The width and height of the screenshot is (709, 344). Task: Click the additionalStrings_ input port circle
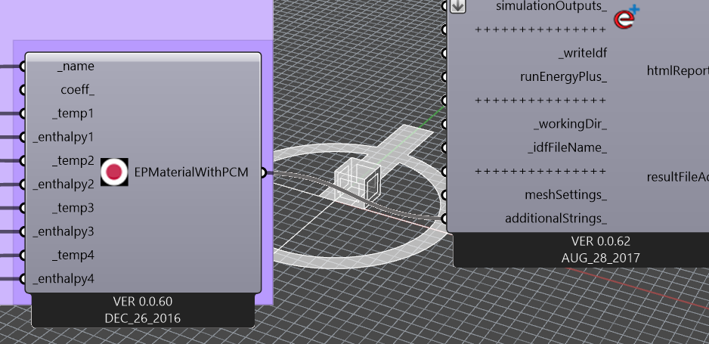pos(444,218)
